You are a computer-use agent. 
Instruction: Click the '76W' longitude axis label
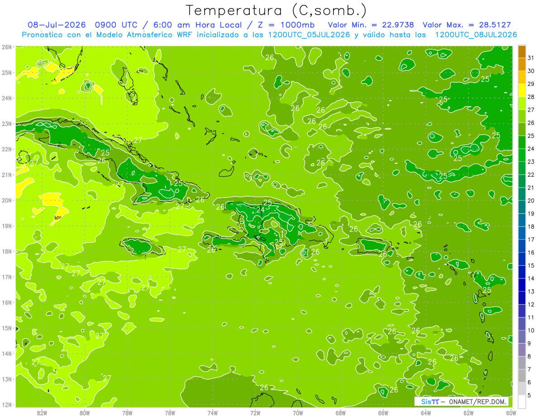coord(170,413)
